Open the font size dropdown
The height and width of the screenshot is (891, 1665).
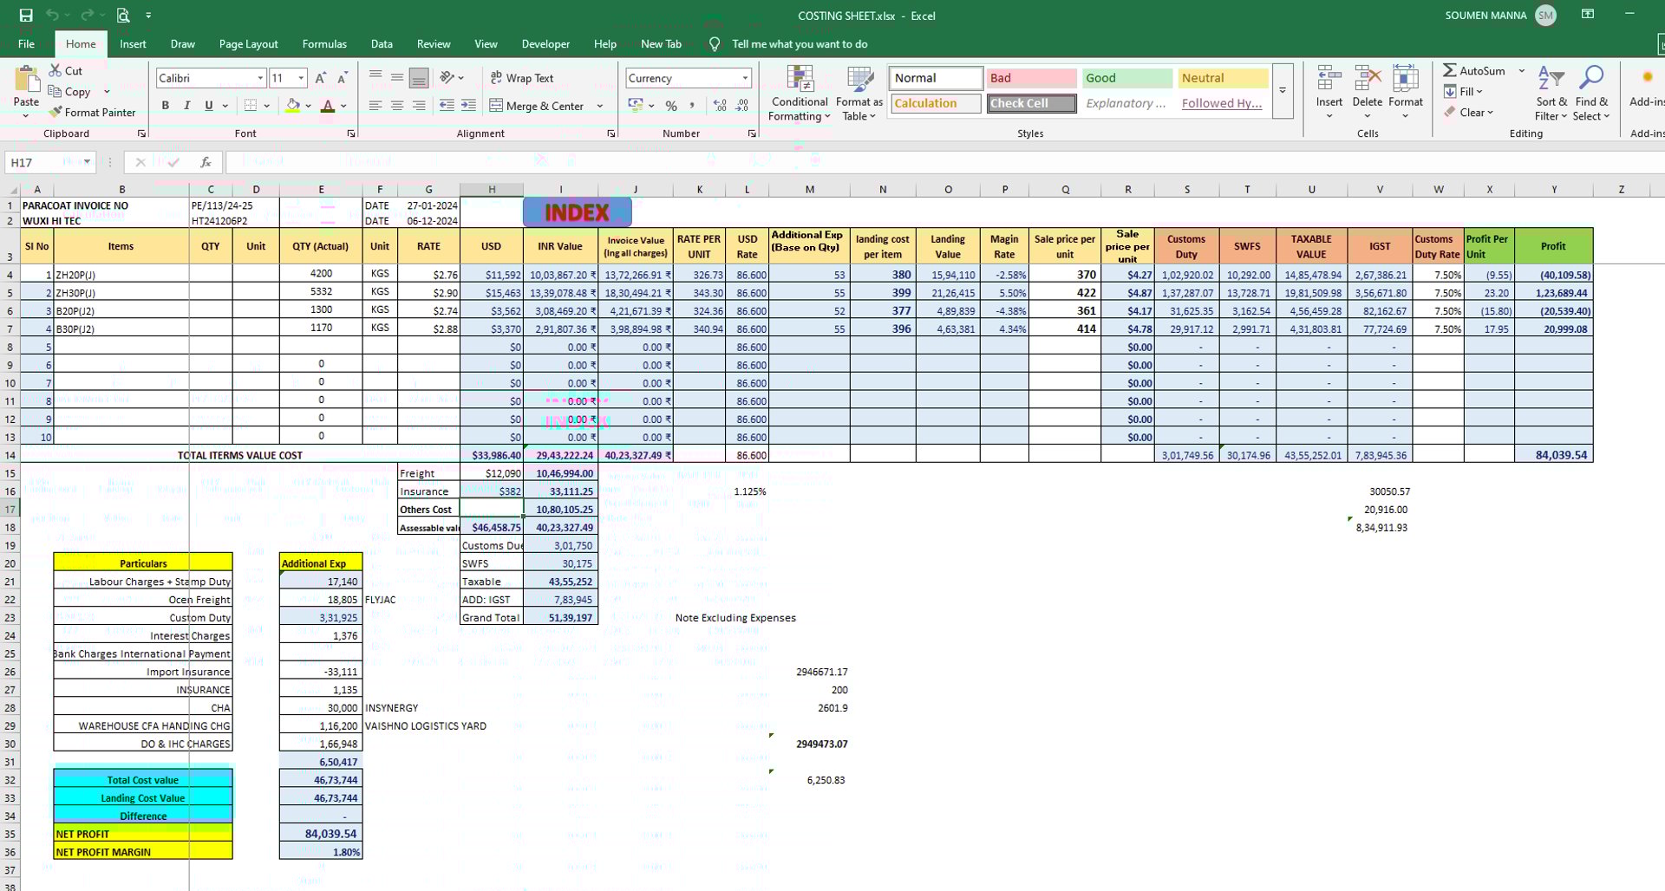[301, 78]
